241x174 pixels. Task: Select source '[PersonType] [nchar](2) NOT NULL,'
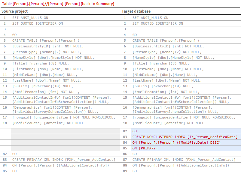coord(47,52)
